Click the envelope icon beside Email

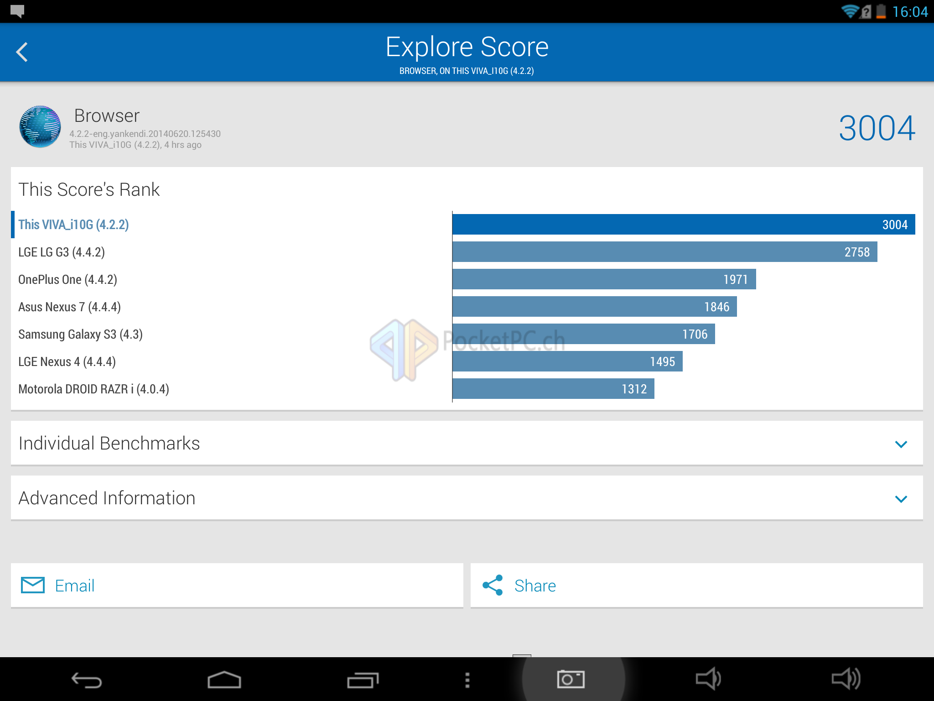(33, 586)
